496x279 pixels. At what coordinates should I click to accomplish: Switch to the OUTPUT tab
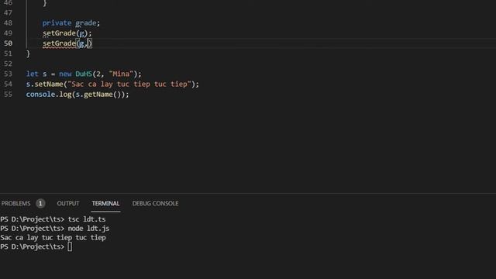(x=68, y=203)
